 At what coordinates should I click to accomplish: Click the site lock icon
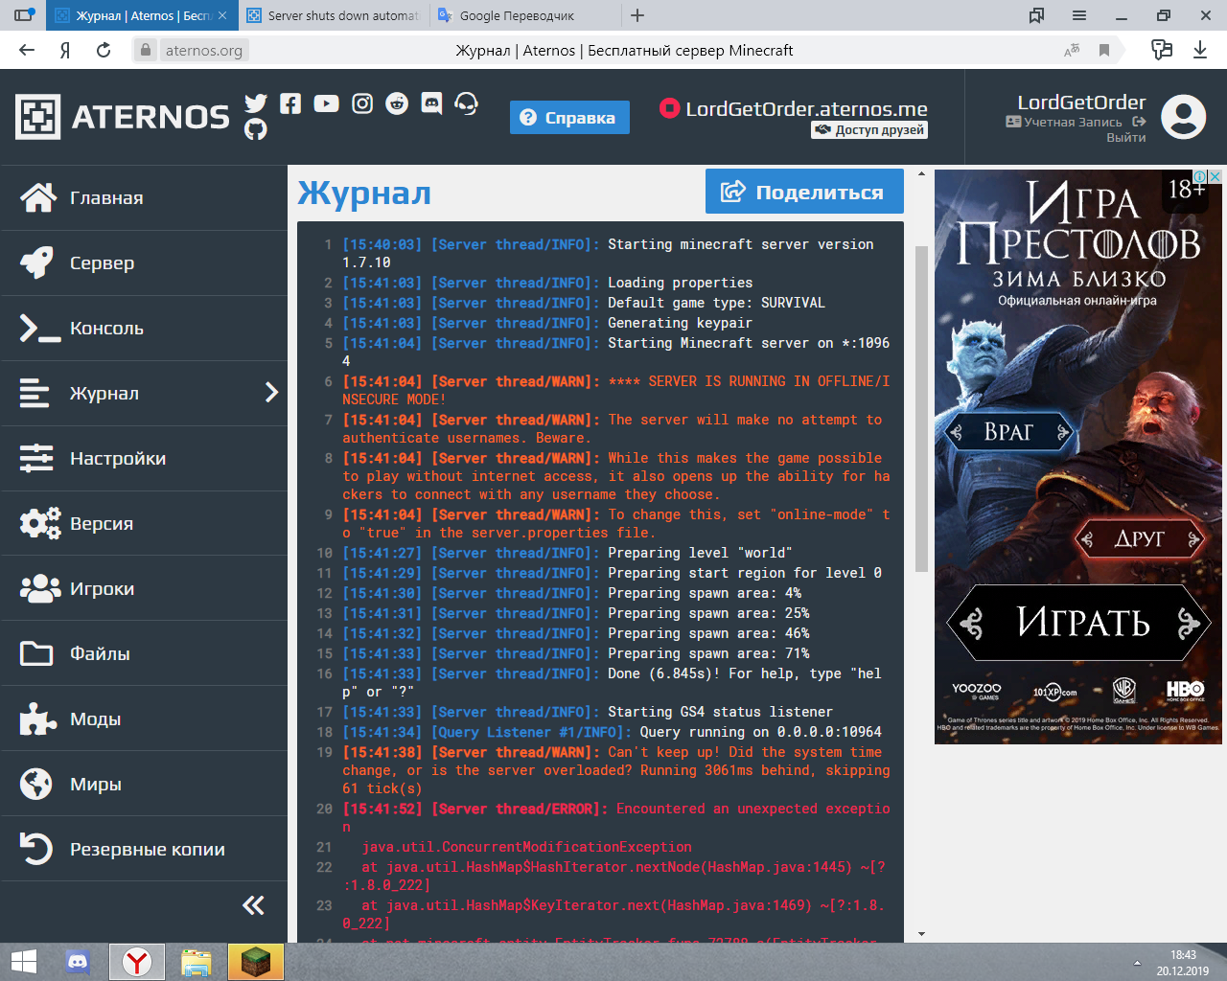click(145, 50)
